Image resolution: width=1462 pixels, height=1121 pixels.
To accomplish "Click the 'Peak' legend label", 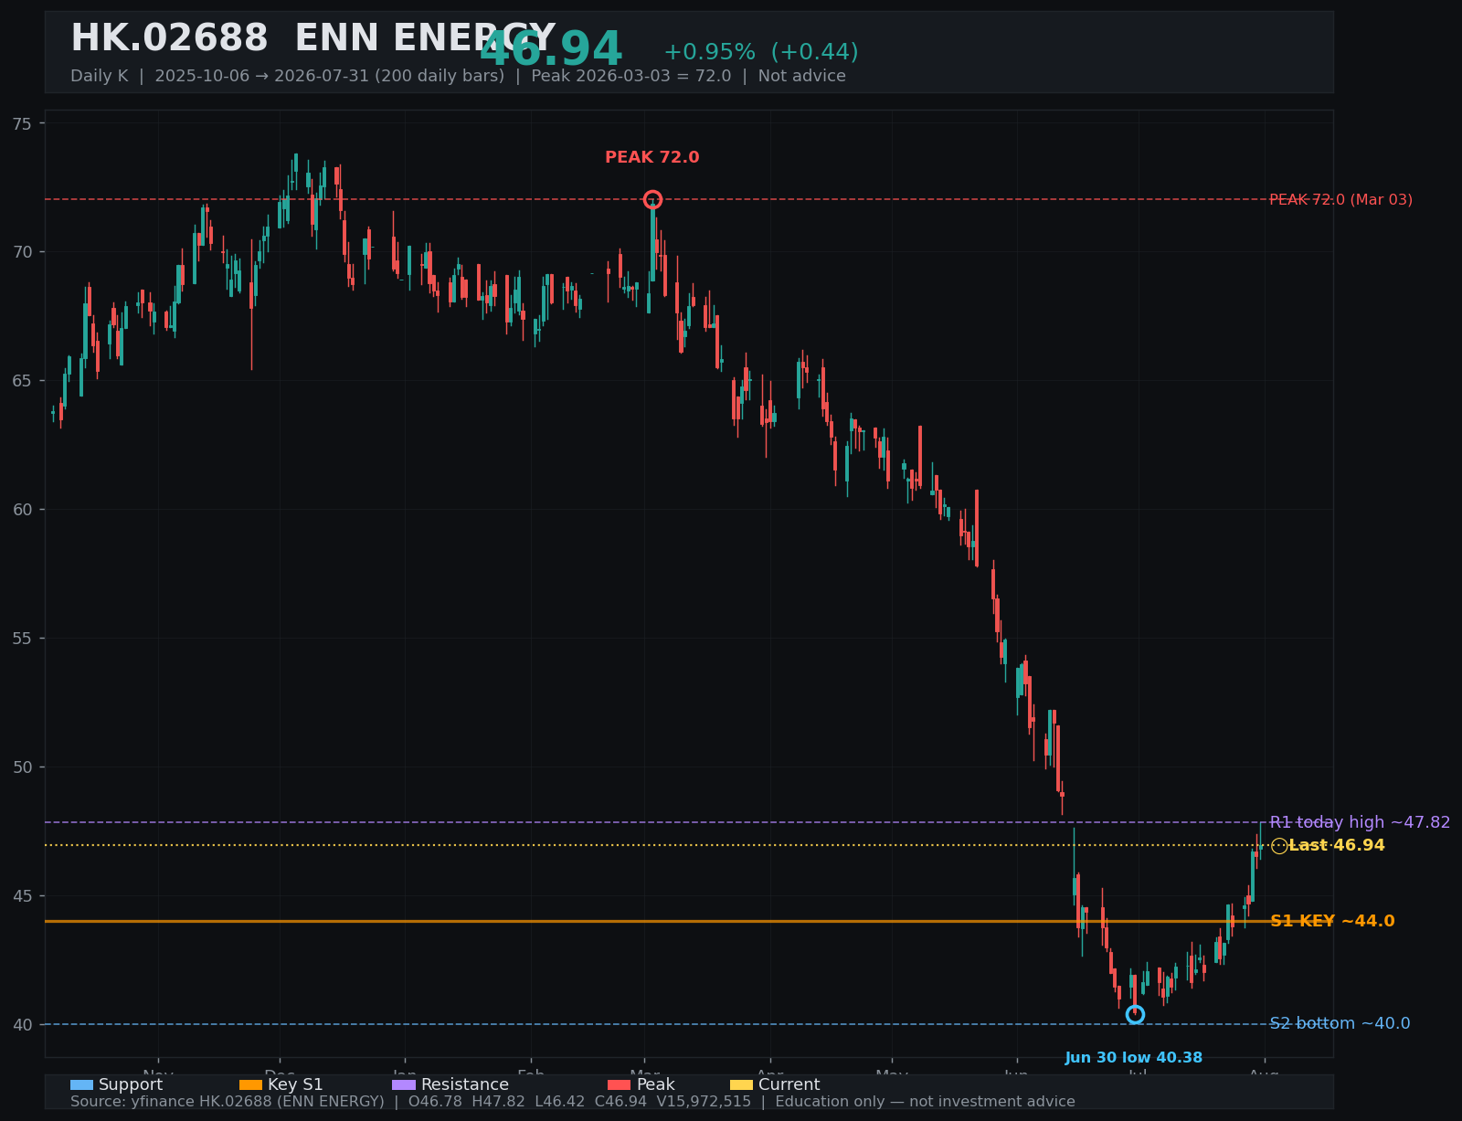I will click(x=655, y=1085).
